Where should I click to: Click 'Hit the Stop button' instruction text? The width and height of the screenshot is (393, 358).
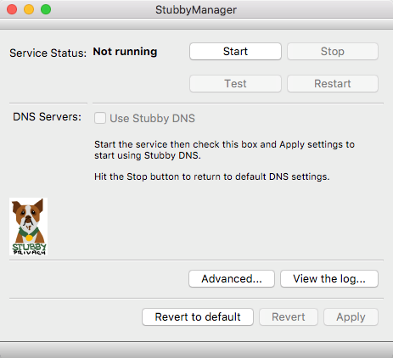coord(212,176)
